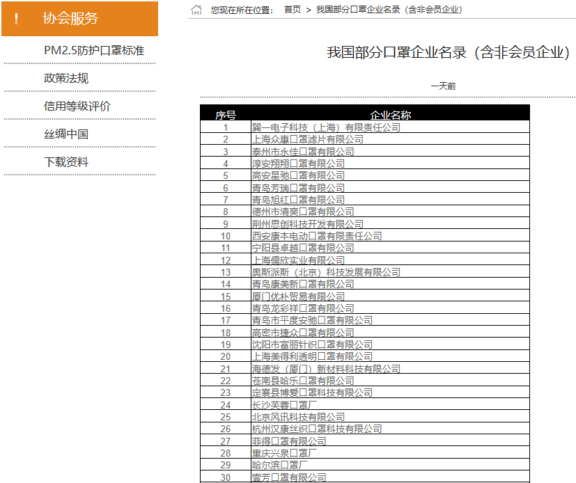
Task: Click 泰州市永佳口罩有限公司 in the table
Action: 303,152
